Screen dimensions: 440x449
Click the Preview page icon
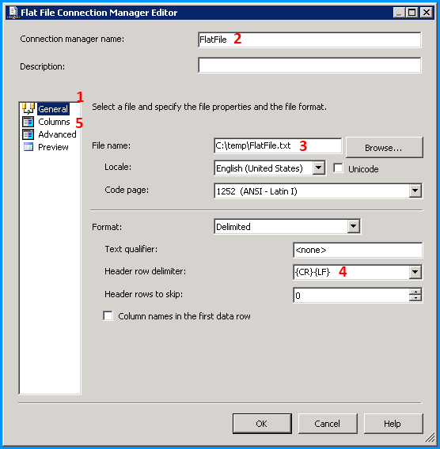(x=28, y=147)
